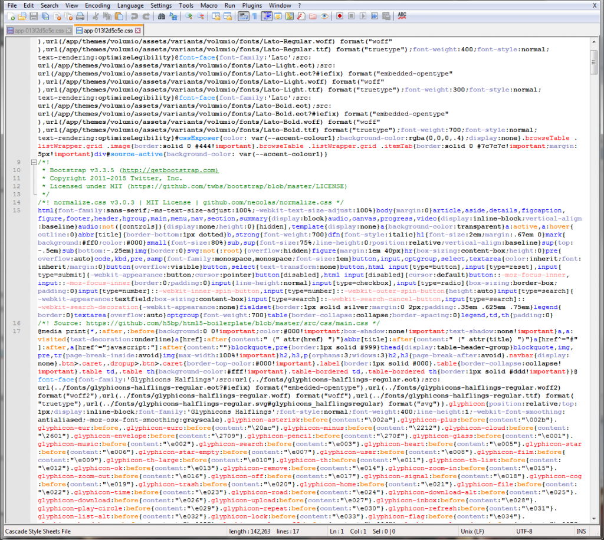Screen dimensions: 604x540
Task: Click the UTF-8 encoding in the status bar
Action: (x=524, y=531)
